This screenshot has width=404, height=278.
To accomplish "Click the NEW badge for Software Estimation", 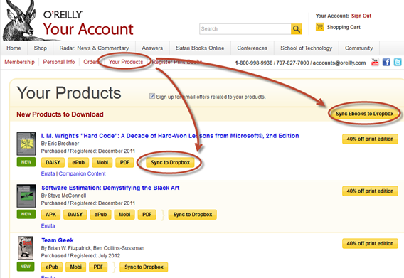I will [26, 214].
